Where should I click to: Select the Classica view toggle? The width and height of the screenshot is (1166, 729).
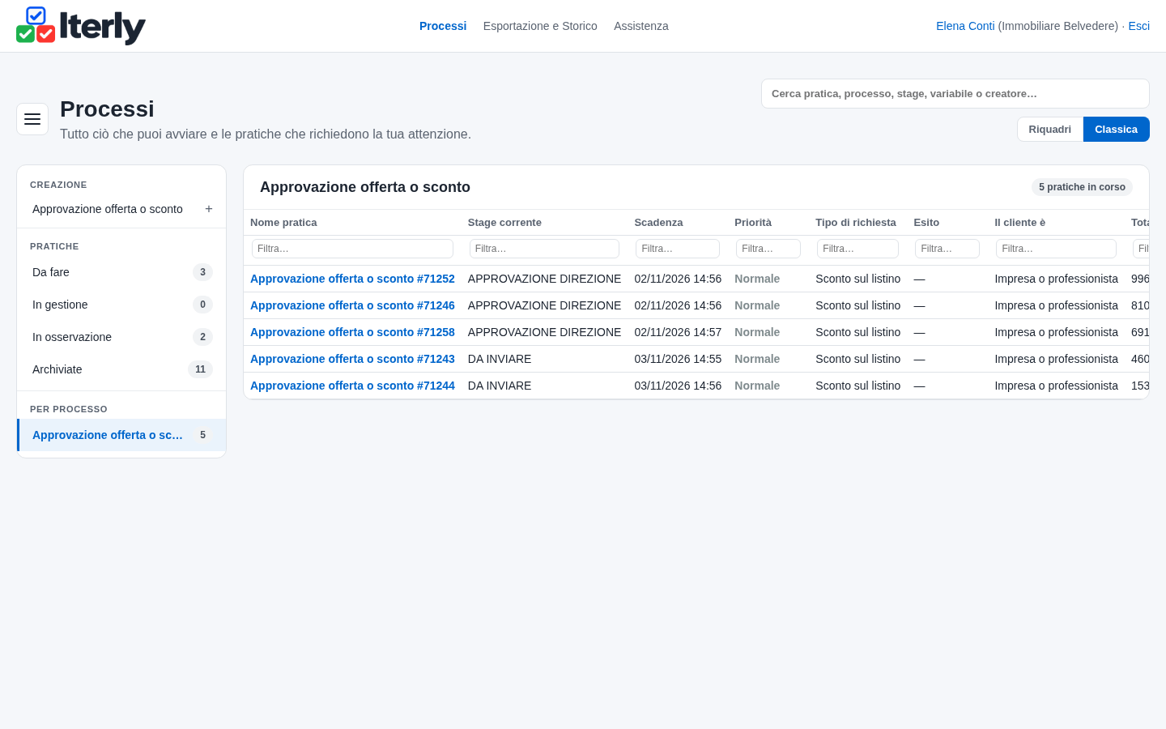click(1116, 130)
